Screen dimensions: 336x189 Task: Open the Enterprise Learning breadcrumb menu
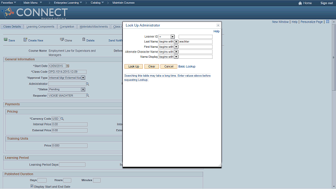(68, 3)
